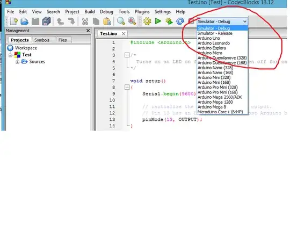Screen dimensions: 290x232
Task: Open the Build menu
Action: (x=90, y=12)
